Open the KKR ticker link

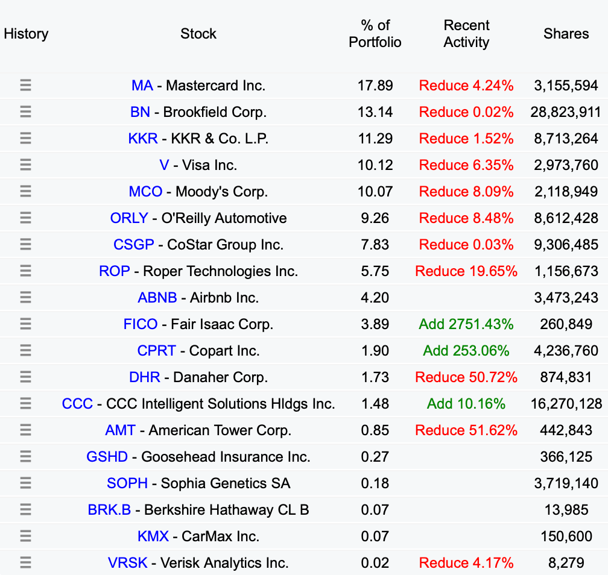pyautogui.click(x=143, y=139)
